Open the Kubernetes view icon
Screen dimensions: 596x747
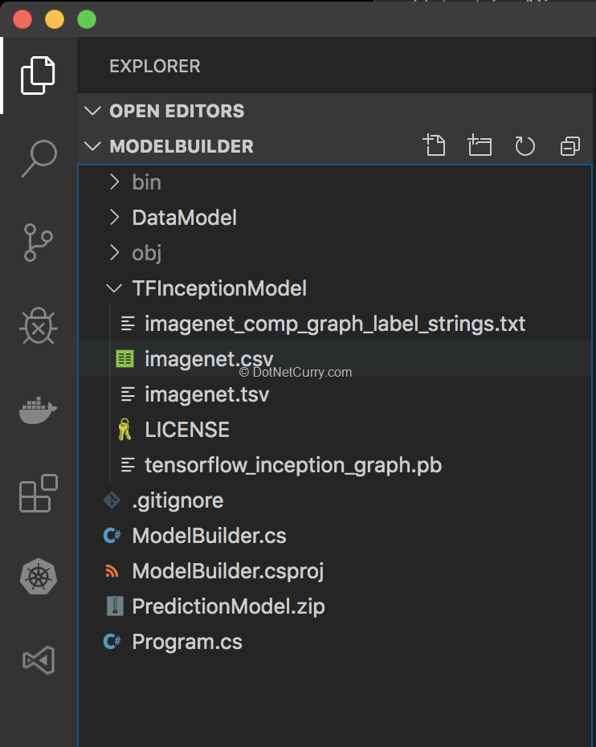click(x=38, y=578)
